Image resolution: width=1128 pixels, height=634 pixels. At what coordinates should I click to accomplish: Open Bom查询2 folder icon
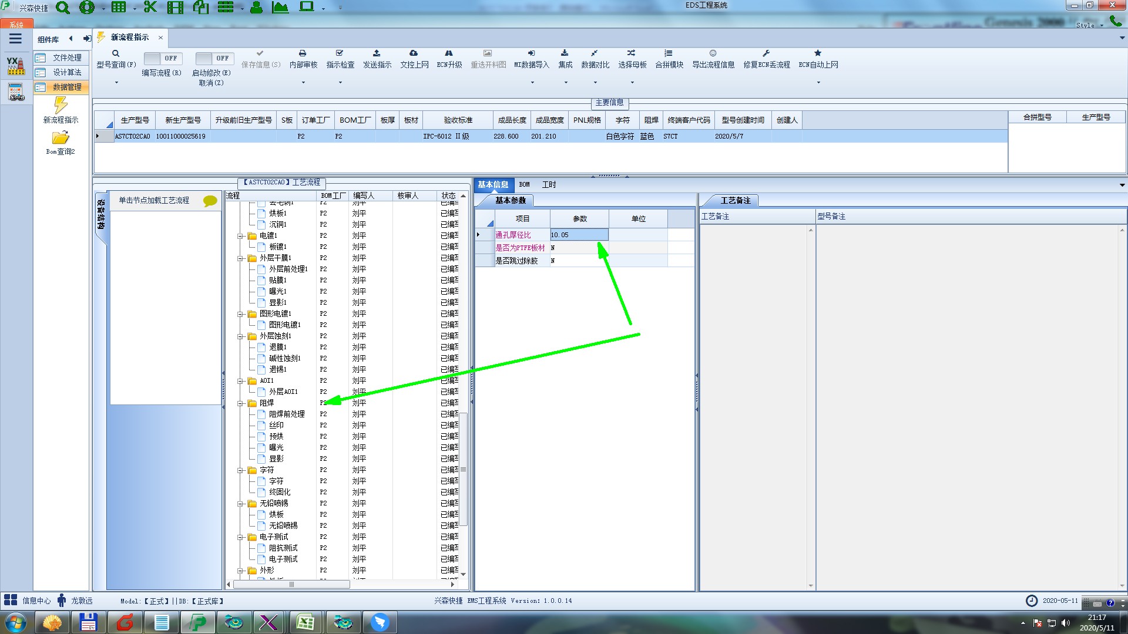pyautogui.click(x=61, y=138)
